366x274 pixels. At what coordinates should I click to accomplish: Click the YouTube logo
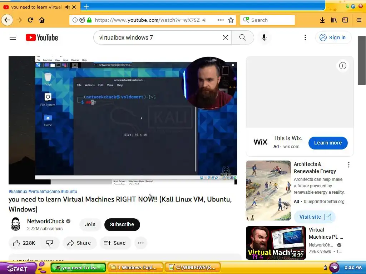tap(42, 37)
